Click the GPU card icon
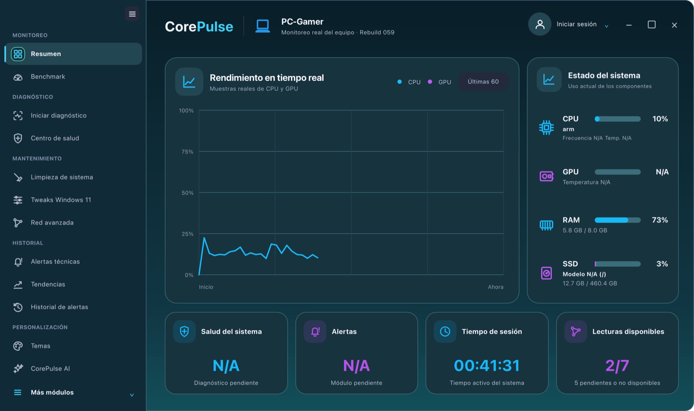This screenshot has width=694, height=411. [x=546, y=176]
